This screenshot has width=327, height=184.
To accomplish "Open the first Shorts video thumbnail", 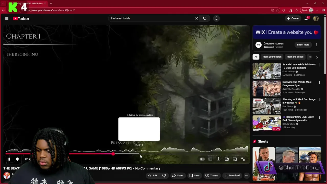I will (264, 164).
